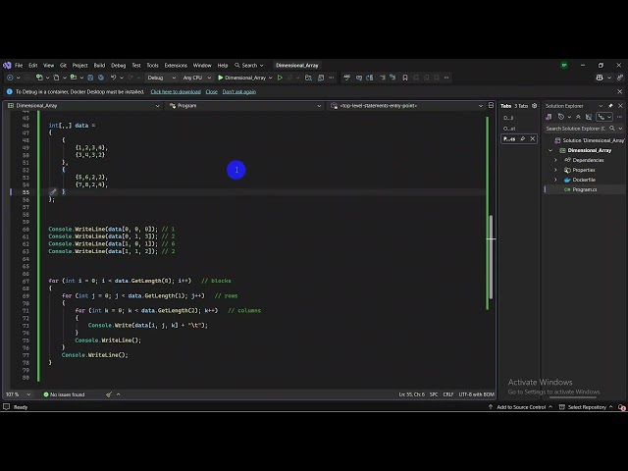Click the bookmark icon in the toolbar

point(405,78)
